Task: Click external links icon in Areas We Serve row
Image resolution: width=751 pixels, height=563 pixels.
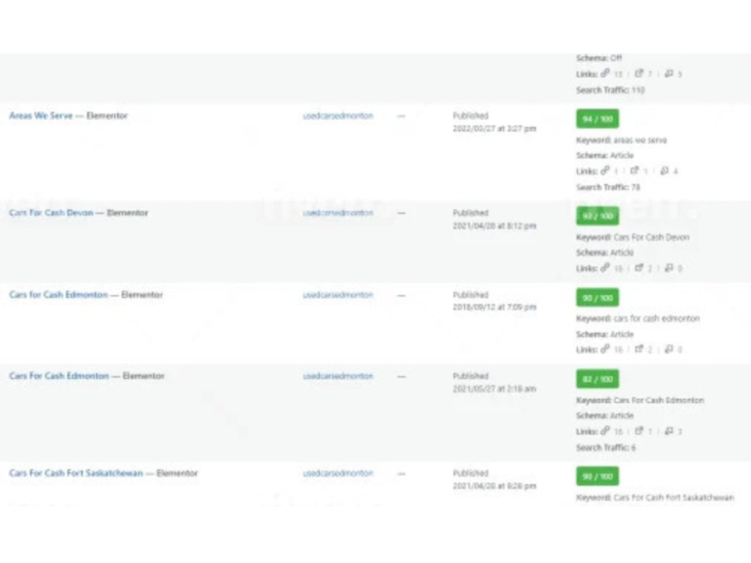Action: point(635,170)
